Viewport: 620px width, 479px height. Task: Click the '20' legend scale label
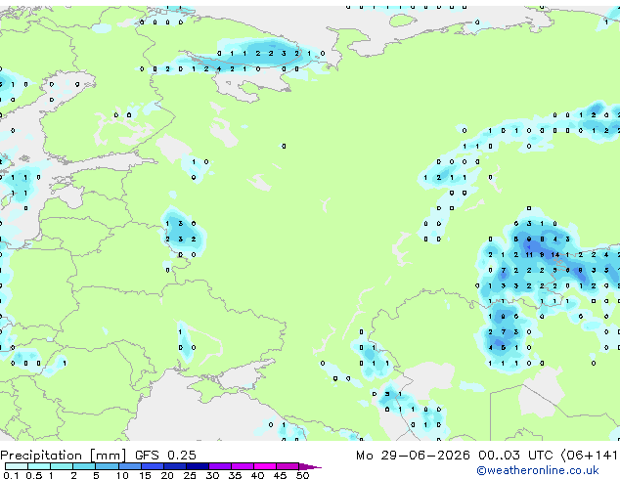click(x=167, y=475)
